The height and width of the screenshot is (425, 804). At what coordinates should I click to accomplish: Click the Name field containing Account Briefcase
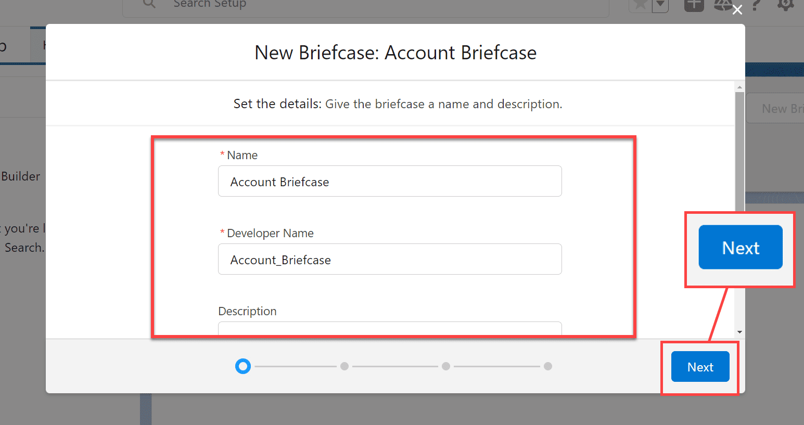pos(390,181)
